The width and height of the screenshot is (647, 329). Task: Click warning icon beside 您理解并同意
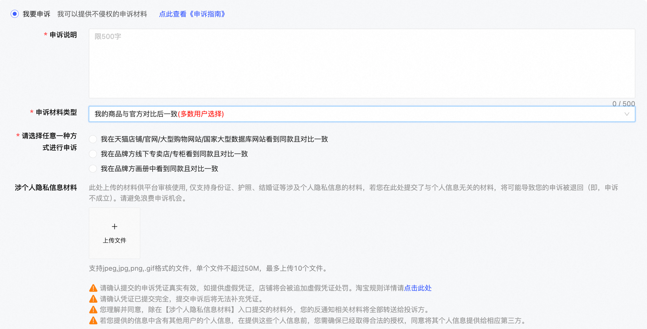[x=93, y=310]
